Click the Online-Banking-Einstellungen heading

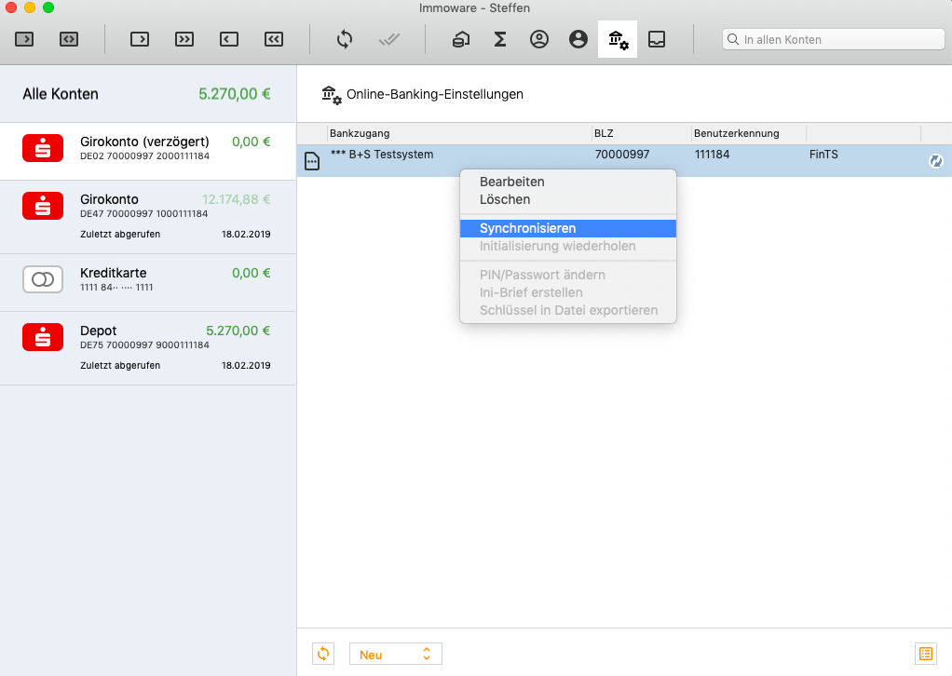(x=435, y=94)
